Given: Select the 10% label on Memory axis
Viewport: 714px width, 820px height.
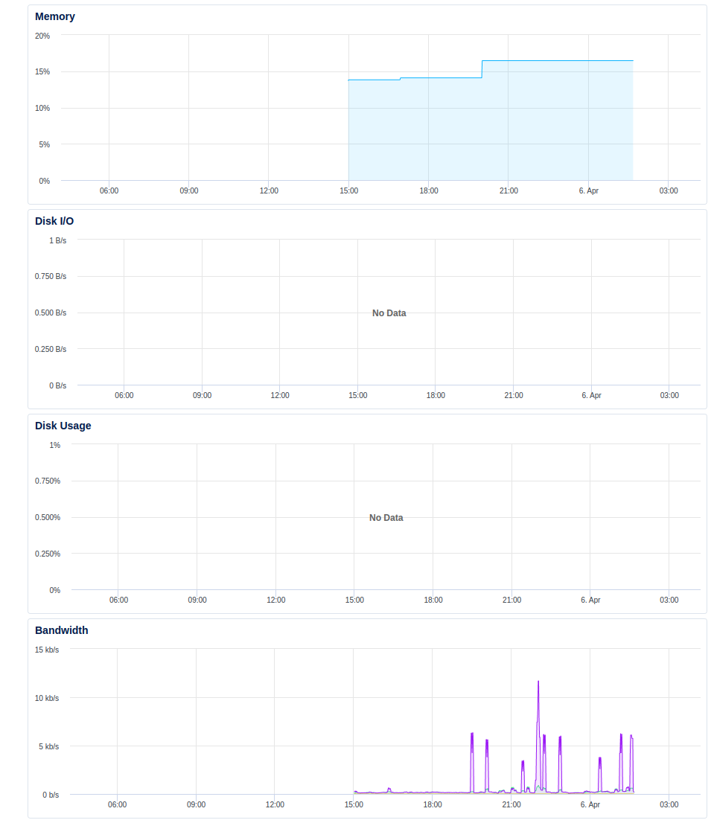Looking at the screenshot, I should (42, 108).
